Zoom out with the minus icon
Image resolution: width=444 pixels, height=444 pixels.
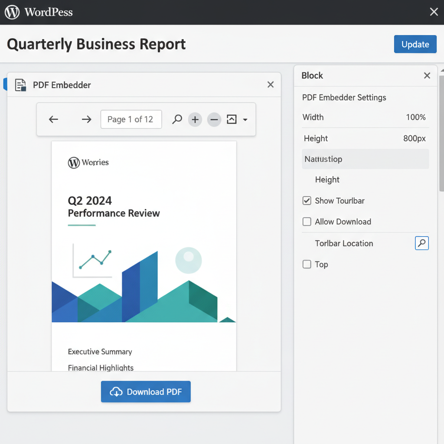click(214, 119)
